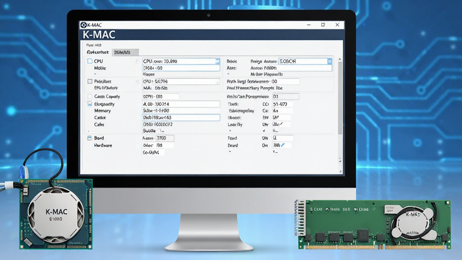Click the edit icon in second CPU field
Image resolution: width=462 pixels, height=260 pixels.
click(x=217, y=82)
